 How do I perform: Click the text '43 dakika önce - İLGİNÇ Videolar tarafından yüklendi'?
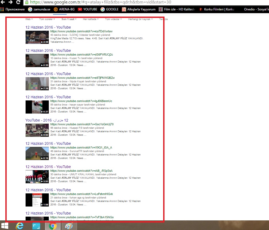pos(80,35)
